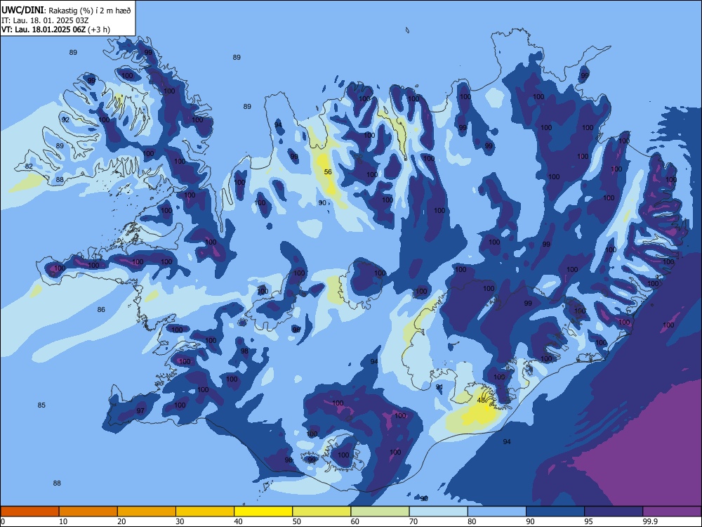Click the legend scale label 10
702x527 pixels.
click(63, 521)
